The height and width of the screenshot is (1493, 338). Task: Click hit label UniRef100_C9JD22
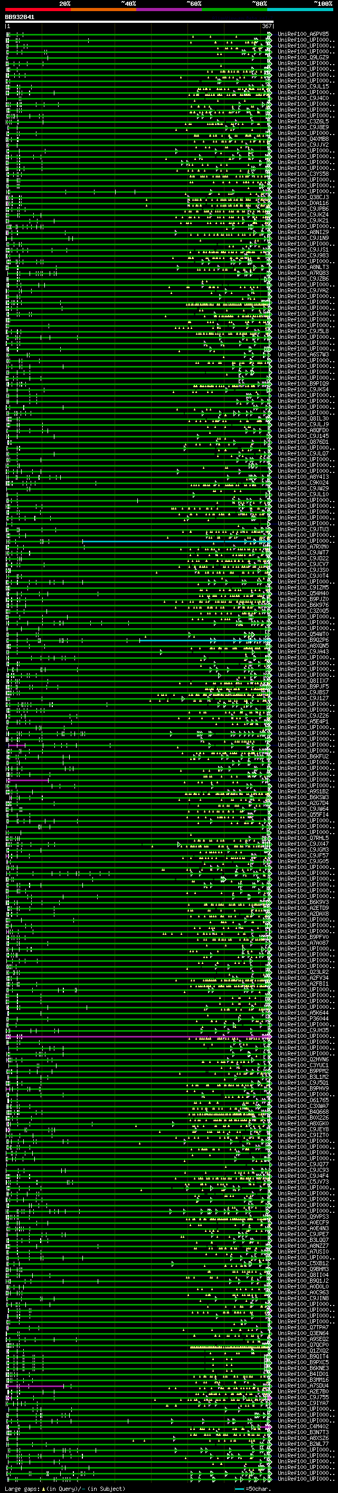[x=303, y=559]
